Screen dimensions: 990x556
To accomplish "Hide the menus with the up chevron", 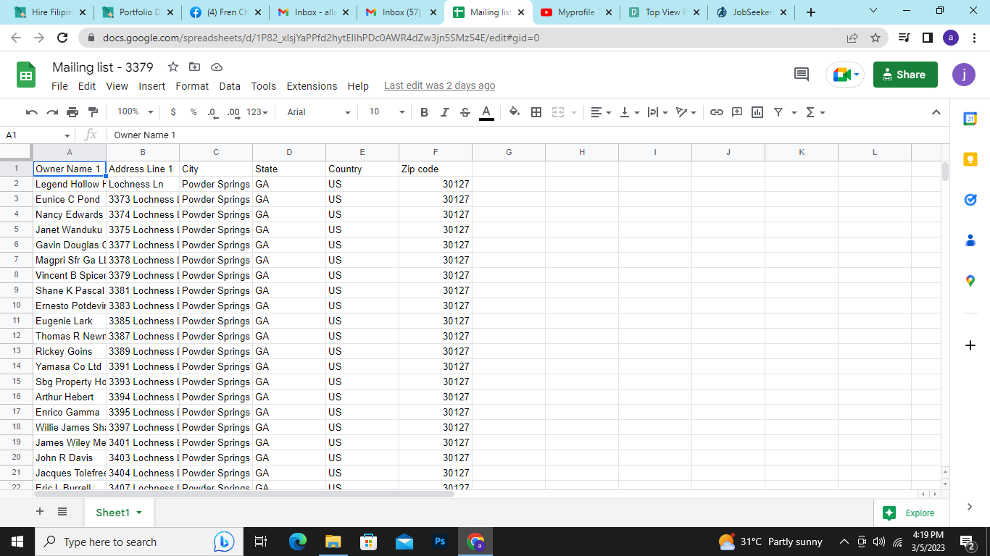I will [x=936, y=112].
